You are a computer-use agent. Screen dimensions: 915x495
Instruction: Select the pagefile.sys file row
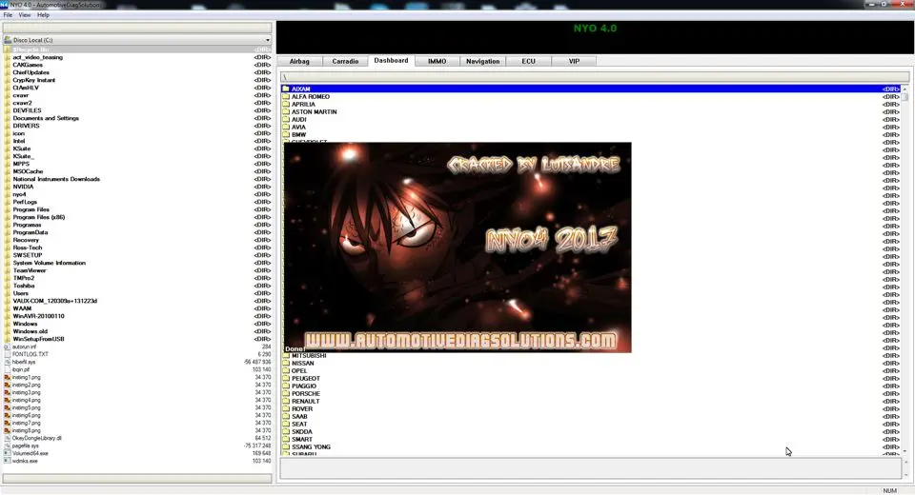[x=137, y=445]
